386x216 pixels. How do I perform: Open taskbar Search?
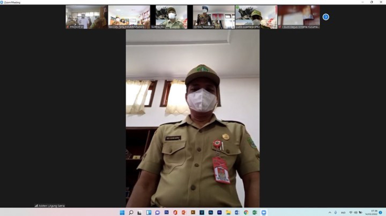pyautogui.click(x=131, y=212)
